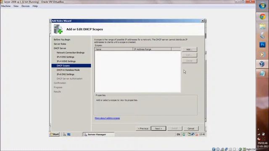This screenshot has height=151, width=269.
Task: Click the Edit scope button
Action: (190, 55)
